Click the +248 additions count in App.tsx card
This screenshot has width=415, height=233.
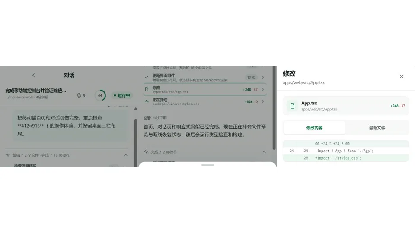point(394,106)
